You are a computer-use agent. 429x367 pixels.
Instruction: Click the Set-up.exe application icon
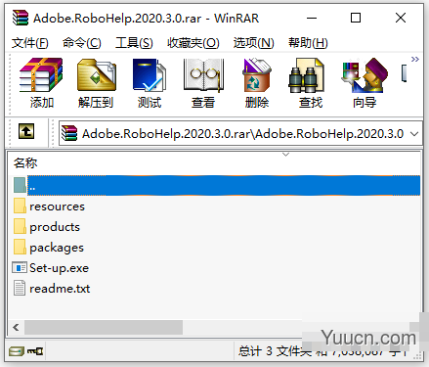coord(20,268)
